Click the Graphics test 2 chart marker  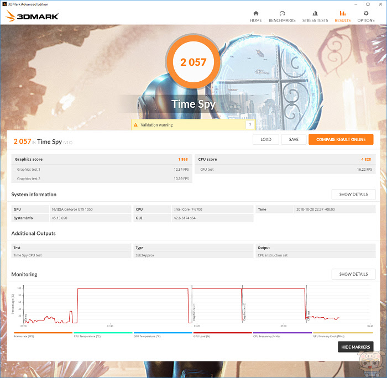[244, 312]
